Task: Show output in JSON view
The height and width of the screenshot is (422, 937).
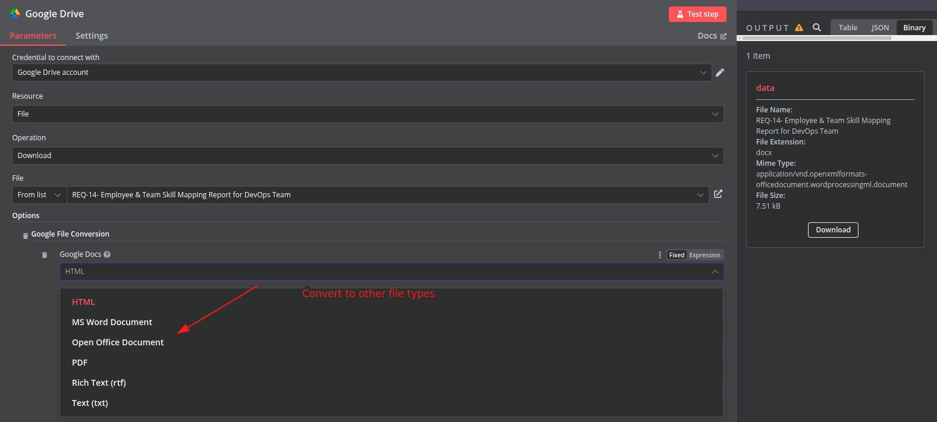Action: [x=880, y=27]
